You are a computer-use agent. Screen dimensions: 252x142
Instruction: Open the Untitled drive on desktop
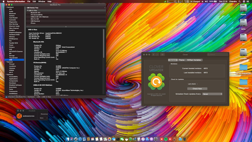tap(243, 53)
